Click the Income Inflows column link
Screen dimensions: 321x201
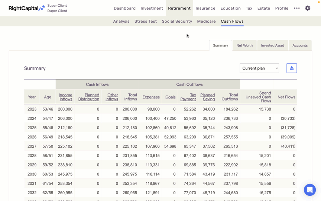click(x=66, y=97)
